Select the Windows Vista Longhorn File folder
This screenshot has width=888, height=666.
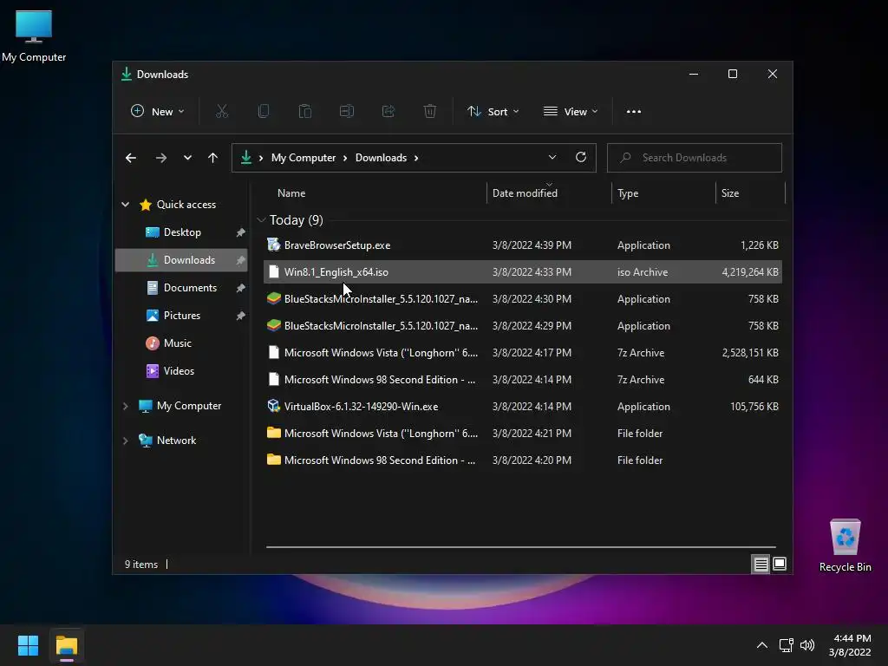[523, 434]
